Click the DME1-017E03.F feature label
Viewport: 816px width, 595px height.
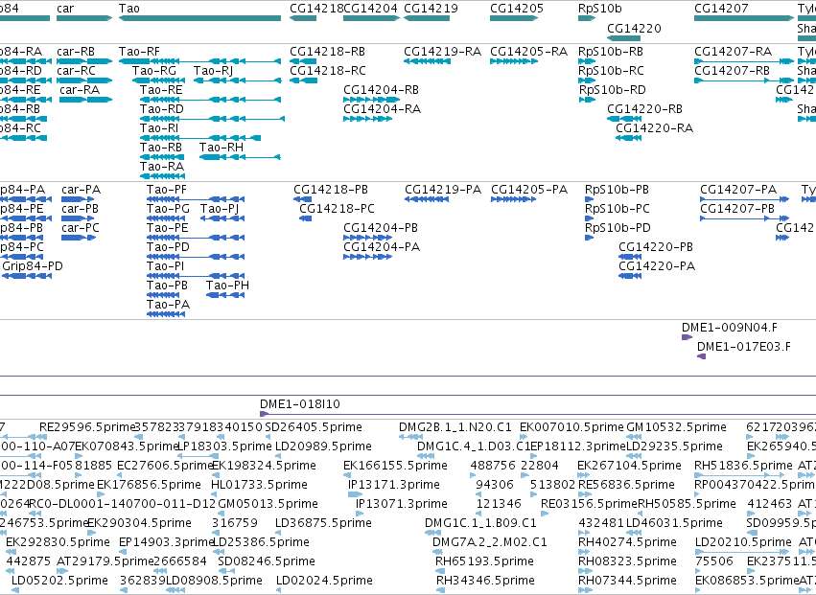pyautogui.click(x=744, y=347)
